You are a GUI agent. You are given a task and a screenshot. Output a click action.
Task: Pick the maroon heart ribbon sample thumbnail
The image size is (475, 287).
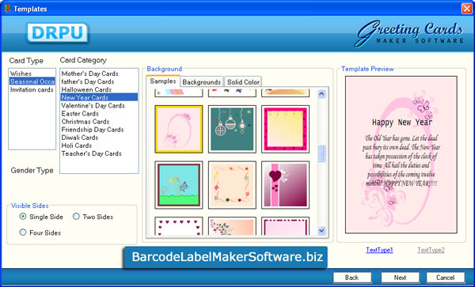(x=285, y=185)
